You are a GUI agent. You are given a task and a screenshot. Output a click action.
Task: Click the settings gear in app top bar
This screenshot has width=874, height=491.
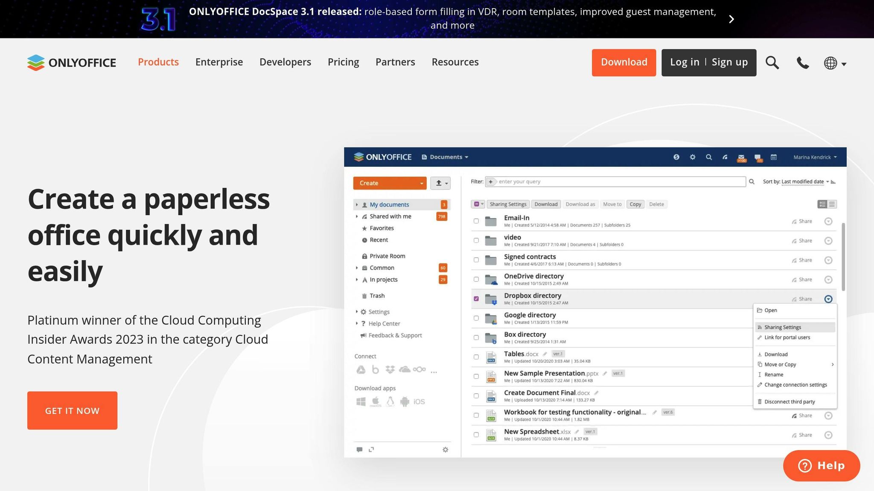693,157
